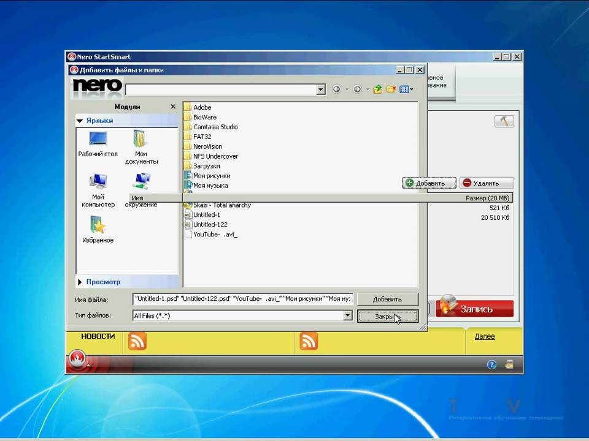Select the YouTube- .avi_ file

(x=211, y=235)
